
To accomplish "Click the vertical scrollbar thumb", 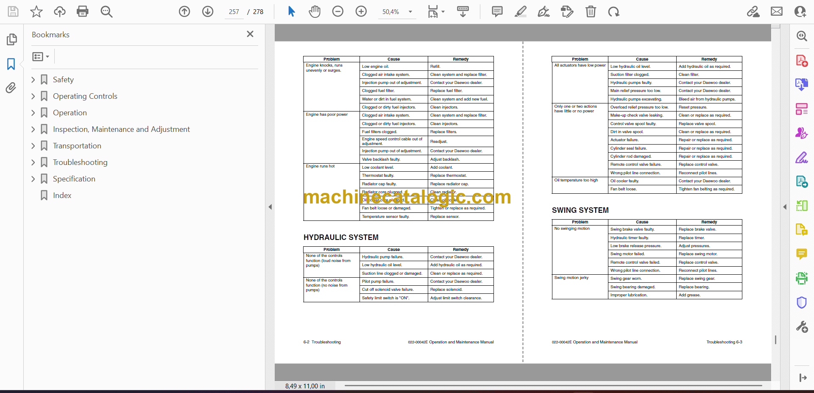I will (776, 340).
